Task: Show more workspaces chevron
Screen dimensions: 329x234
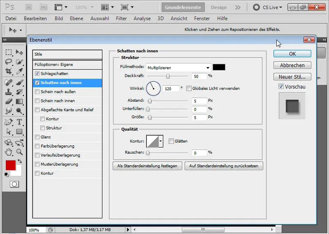Action: pos(238,7)
